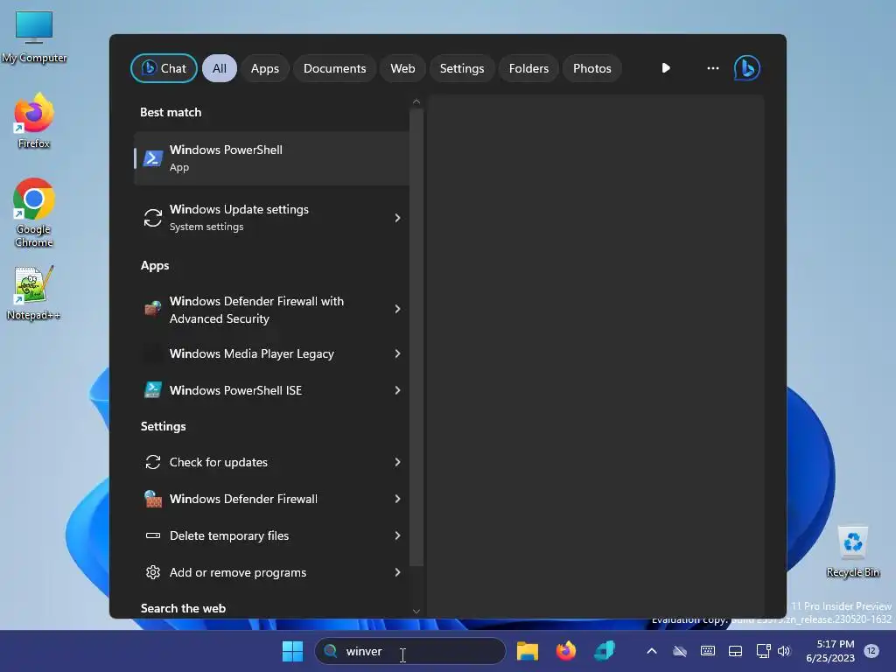Viewport: 896px width, 672px height.
Task: Click the Delete temporary files storage icon
Action: (x=152, y=535)
